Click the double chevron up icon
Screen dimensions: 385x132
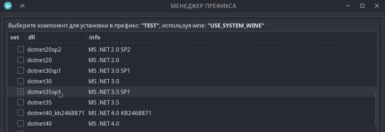coord(22,6)
